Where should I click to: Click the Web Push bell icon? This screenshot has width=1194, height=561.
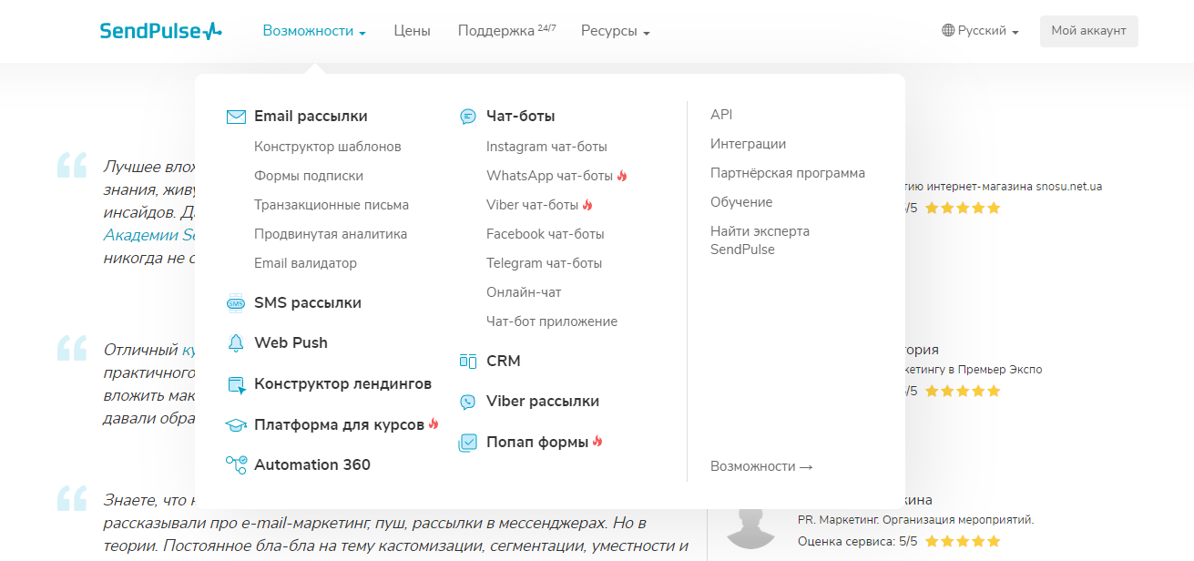tap(236, 343)
